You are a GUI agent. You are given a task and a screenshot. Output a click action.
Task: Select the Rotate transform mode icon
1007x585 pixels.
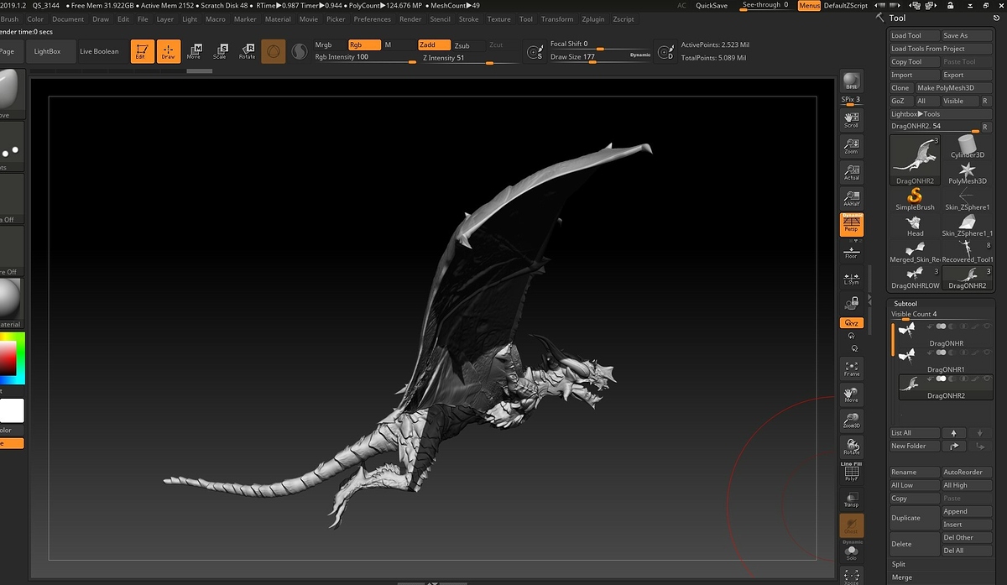(x=247, y=51)
